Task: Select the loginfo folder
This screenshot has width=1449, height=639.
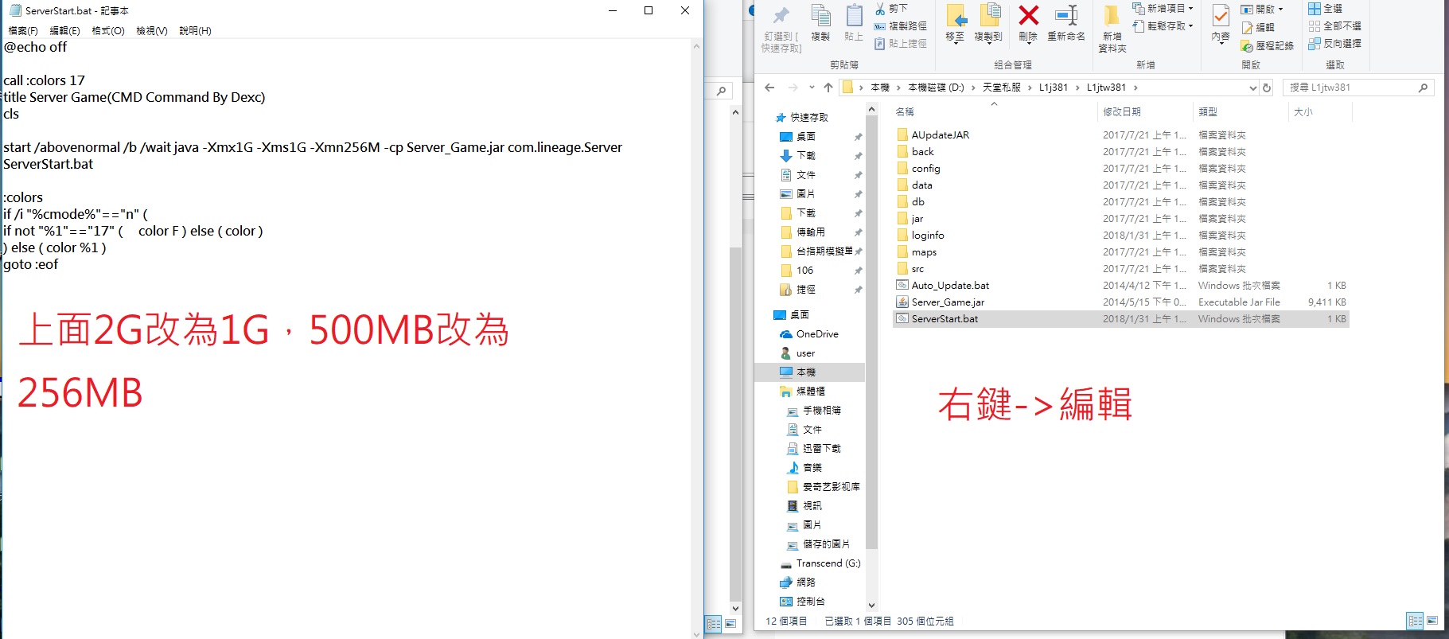Action: point(928,236)
